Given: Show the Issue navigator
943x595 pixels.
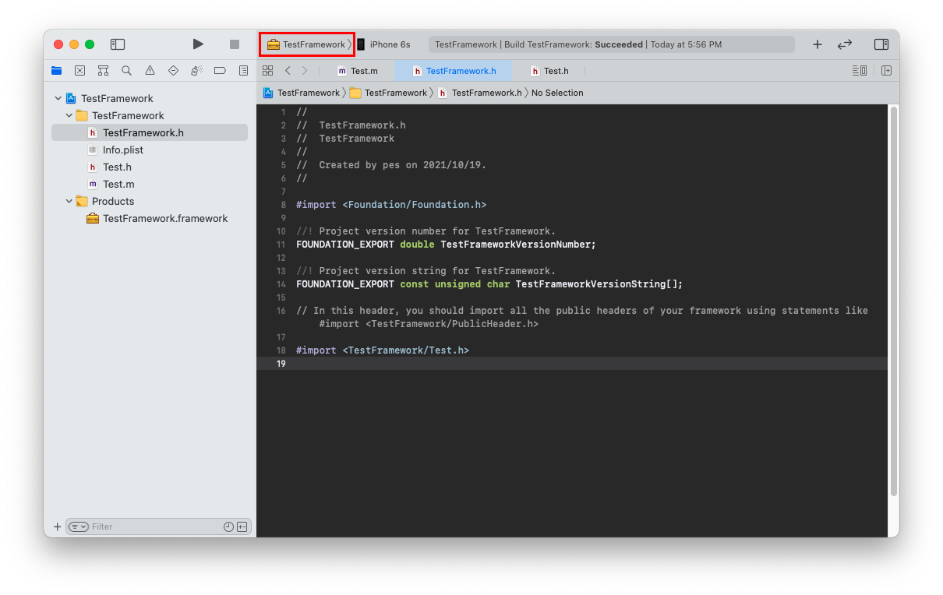Looking at the screenshot, I should point(150,70).
